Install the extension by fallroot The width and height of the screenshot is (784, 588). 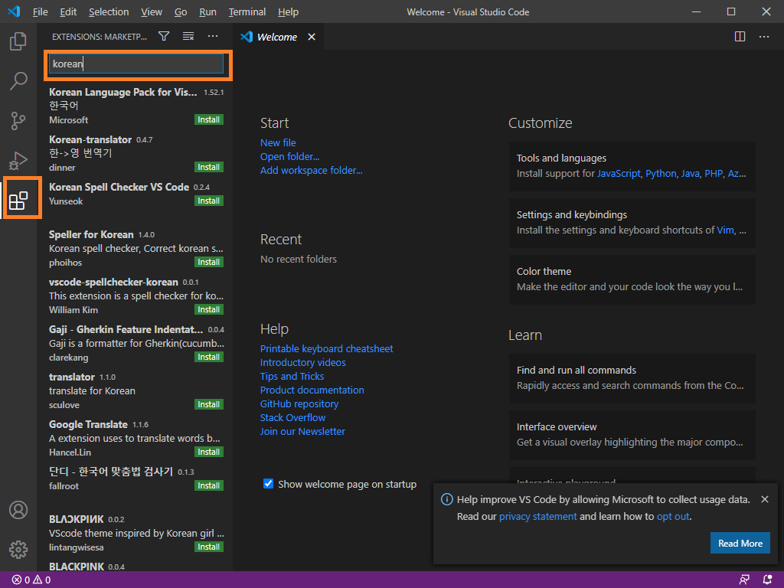[208, 485]
